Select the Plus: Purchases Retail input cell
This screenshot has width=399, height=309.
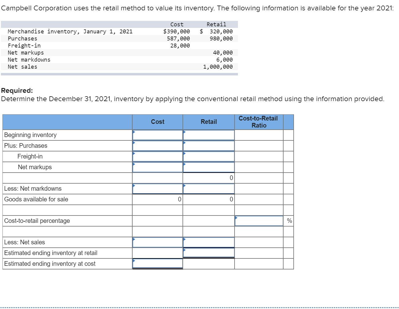[x=209, y=146]
